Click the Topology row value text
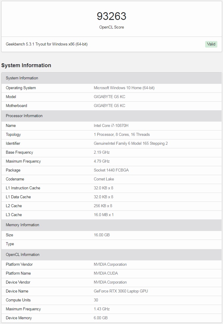Viewport: 223px width, 324px height. 122,135
